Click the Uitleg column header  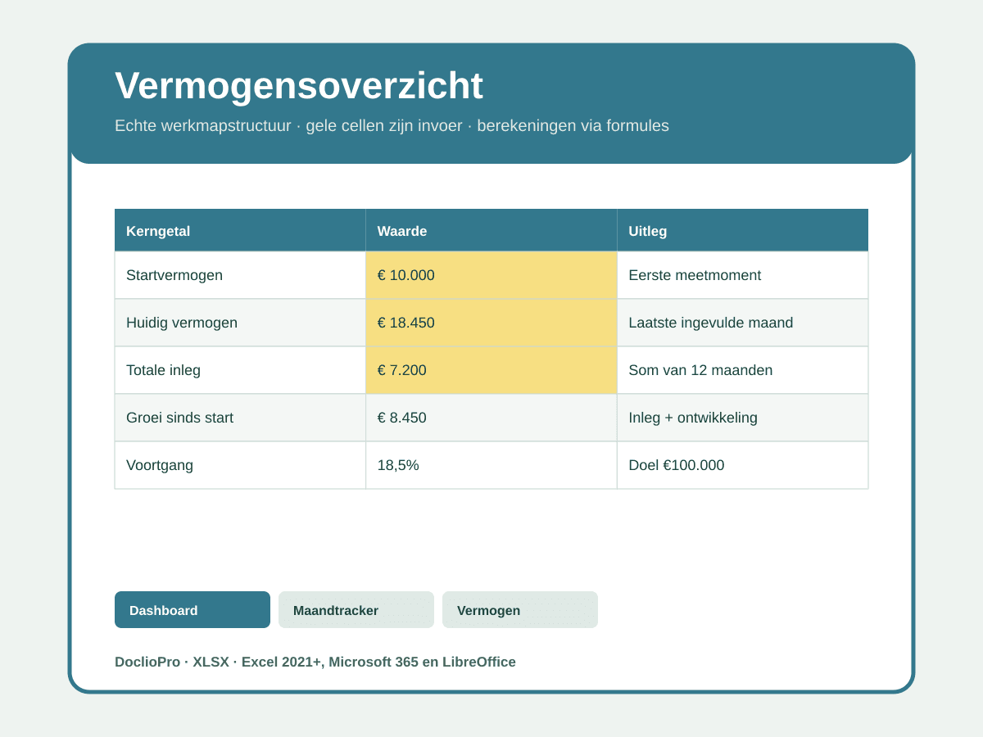(743, 231)
